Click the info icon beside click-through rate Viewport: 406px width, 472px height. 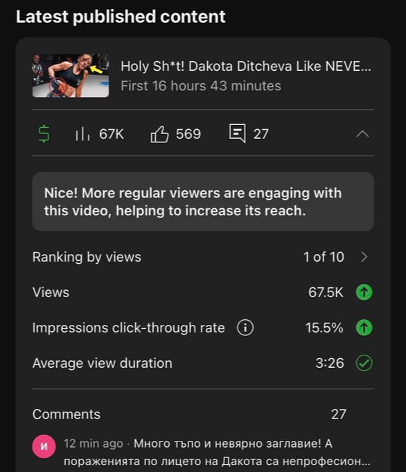(245, 328)
